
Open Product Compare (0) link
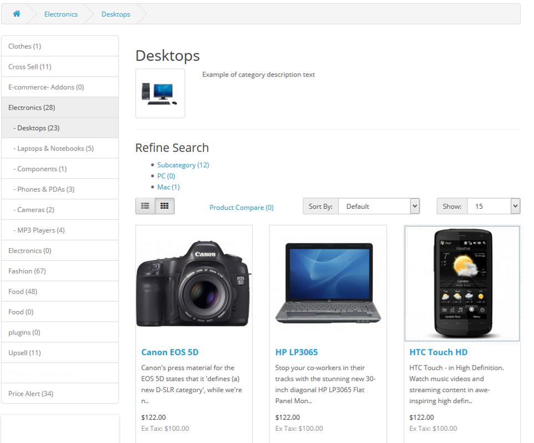[x=241, y=208]
